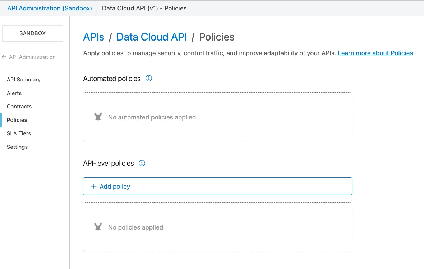
Task: Click the plus icon in Add policy
Action: click(93, 187)
